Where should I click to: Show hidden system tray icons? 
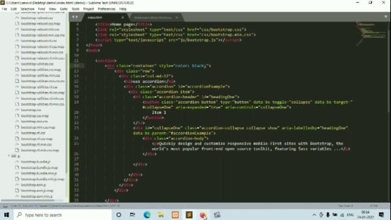pyautogui.click(x=314, y=215)
